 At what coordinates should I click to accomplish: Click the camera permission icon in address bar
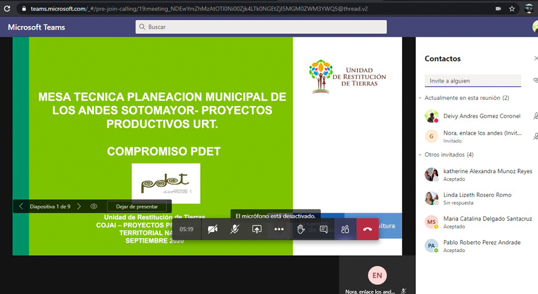point(498,9)
